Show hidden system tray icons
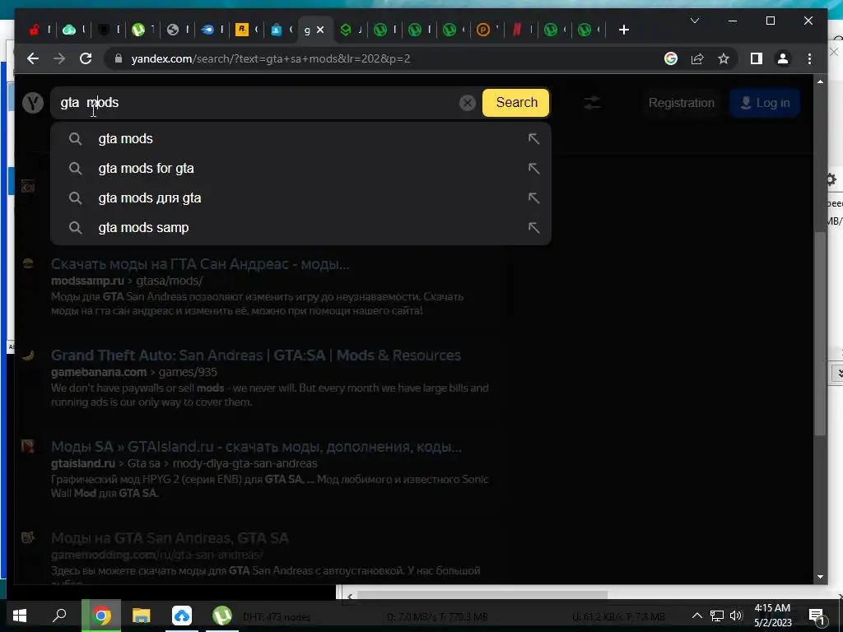843x632 pixels. tap(696, 616)
